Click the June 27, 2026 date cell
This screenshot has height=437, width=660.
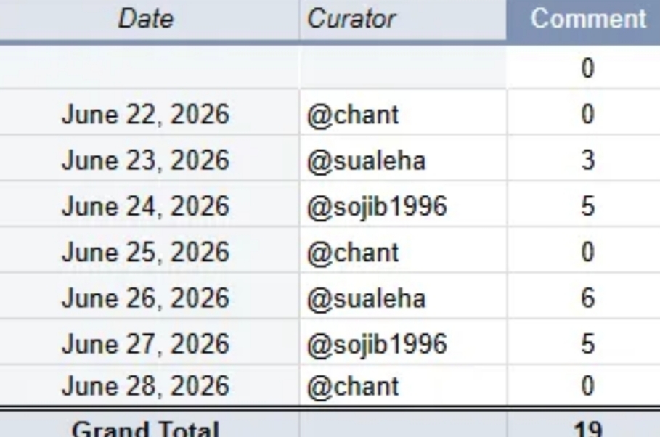click(x=146, y=343)
